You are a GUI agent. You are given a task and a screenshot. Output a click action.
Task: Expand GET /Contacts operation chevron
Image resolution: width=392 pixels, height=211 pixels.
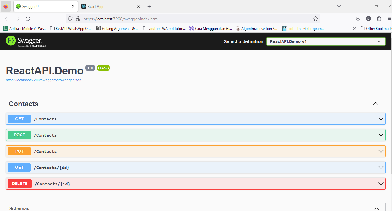click(x=381, y=119)
